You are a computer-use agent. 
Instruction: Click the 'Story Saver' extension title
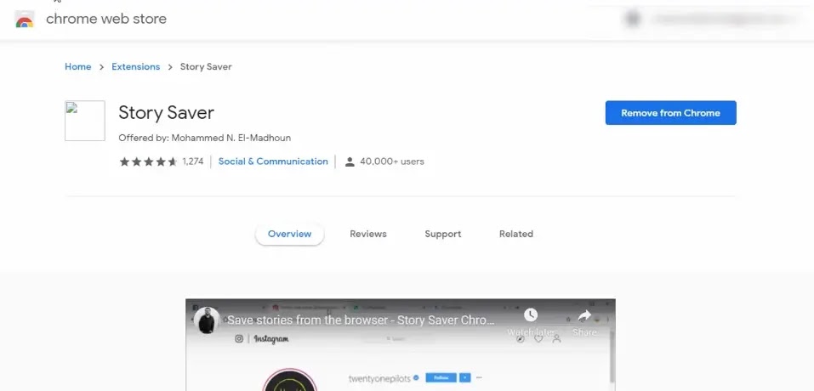tap(166, 112)
